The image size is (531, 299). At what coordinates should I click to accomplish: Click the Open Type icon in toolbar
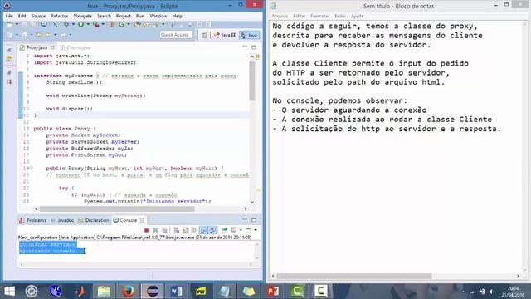tap(138, 24)
